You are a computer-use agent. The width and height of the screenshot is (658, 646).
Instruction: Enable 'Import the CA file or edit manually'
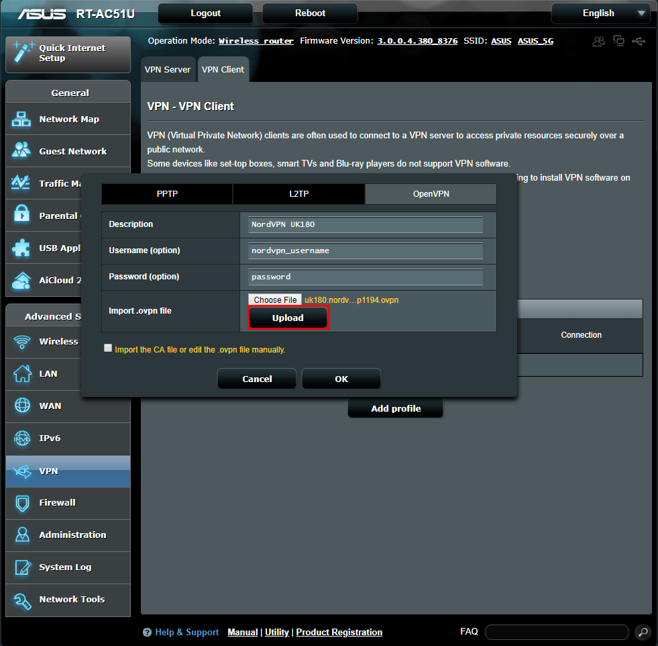108,348
